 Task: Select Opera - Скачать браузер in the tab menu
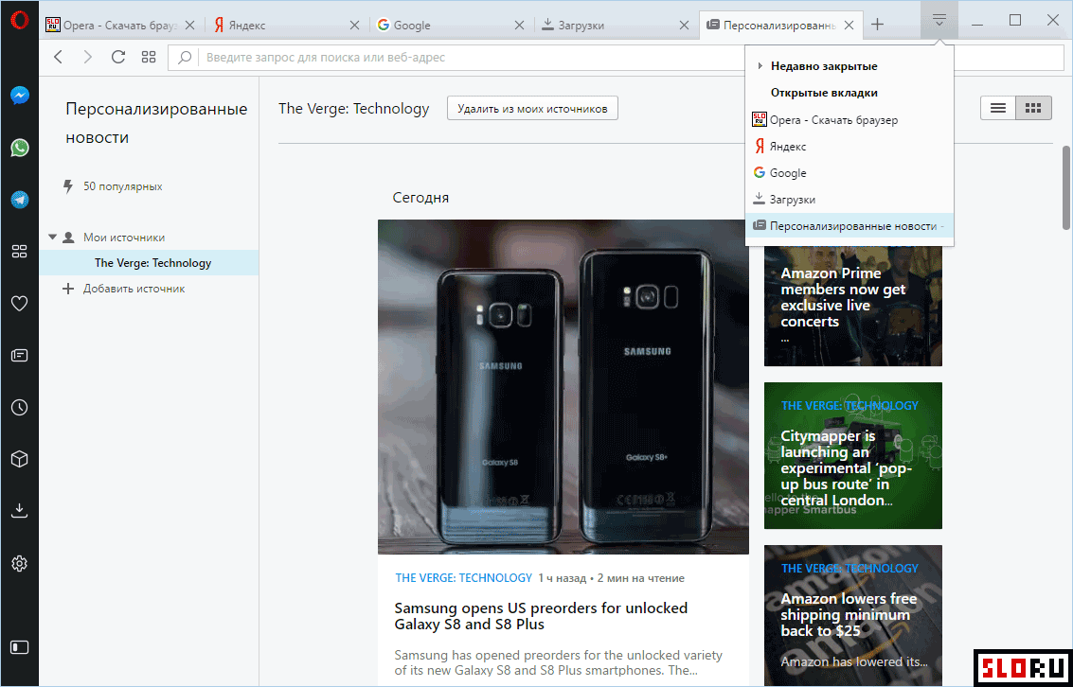click(x=849, y=119)
